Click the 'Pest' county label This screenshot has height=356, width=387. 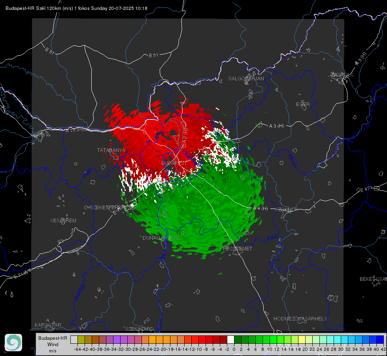[272, 238]
